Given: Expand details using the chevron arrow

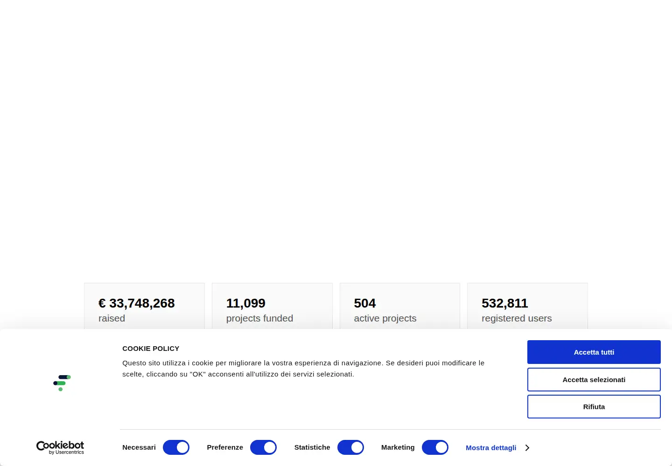Looking at the screenshot, I should click(x=527, y=448).
